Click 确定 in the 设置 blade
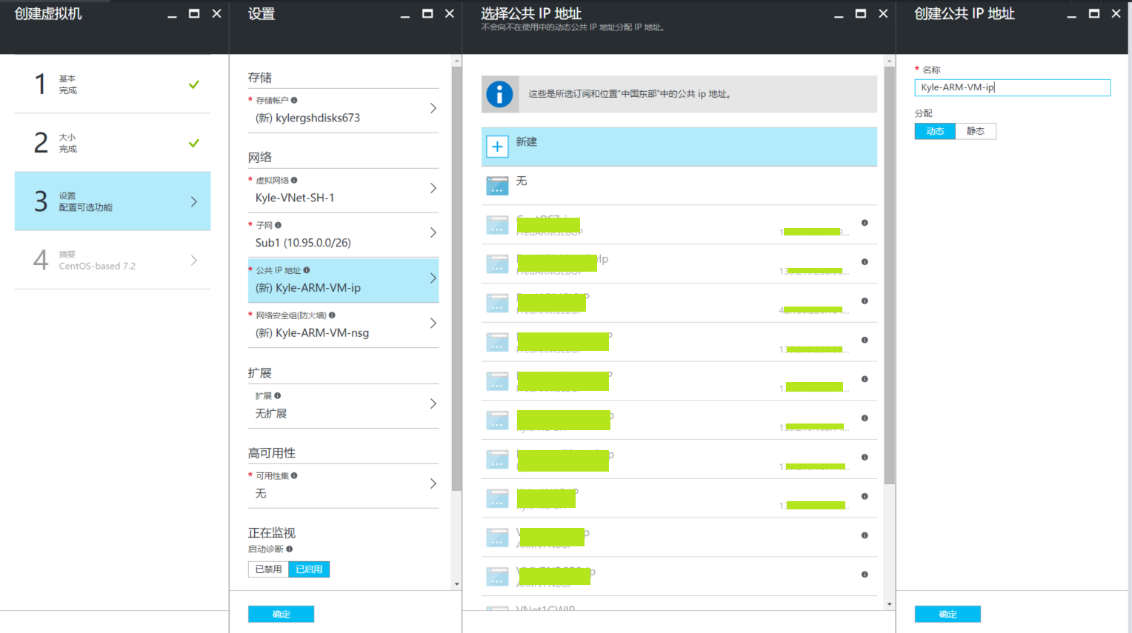1132x633 pixels. (281, 614)
